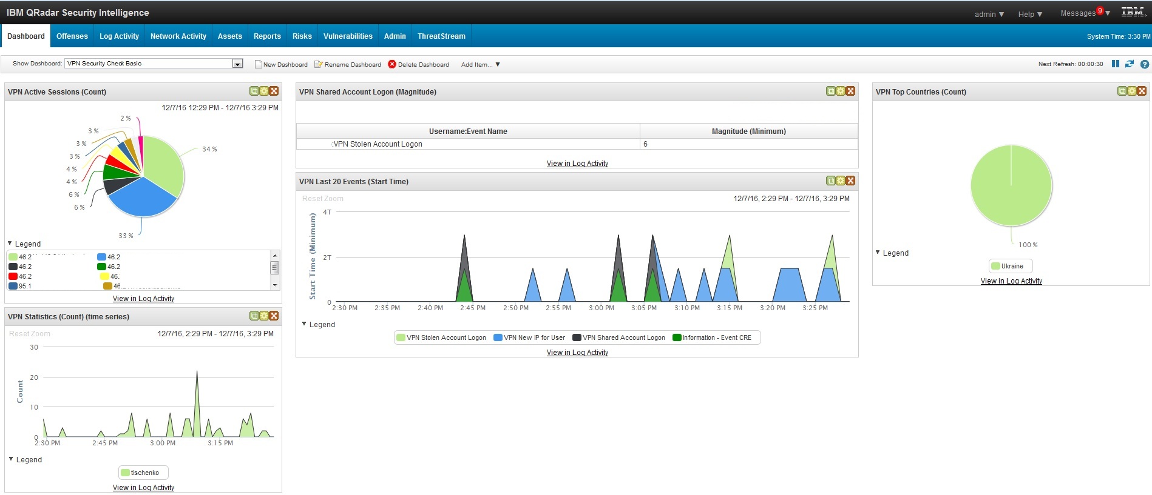Open the help question mark icon
1152x495 pixels.
[x=1144, y=64]
